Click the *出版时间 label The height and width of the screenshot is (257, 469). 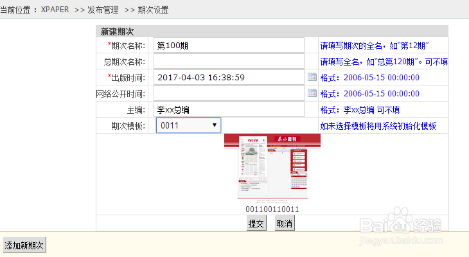click(x=126, y=78)
